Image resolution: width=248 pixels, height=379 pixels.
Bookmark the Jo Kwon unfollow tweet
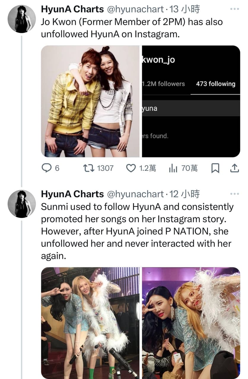[x=215, y=168]
